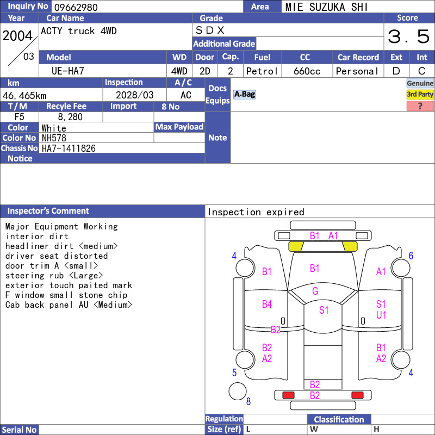Click the interior grade C
Viewport: 435px width, 435px height.
pyautogui.click(x=422, y=71)
